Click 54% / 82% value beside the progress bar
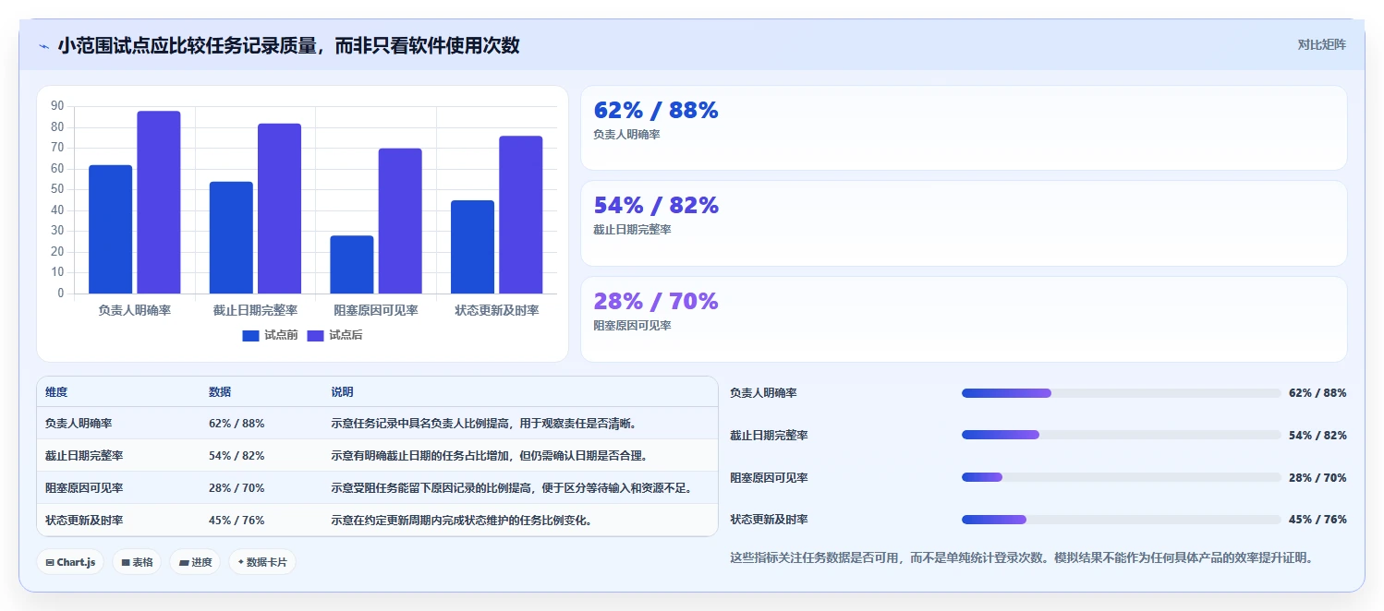1384x611 pixels. [1317, 436]
